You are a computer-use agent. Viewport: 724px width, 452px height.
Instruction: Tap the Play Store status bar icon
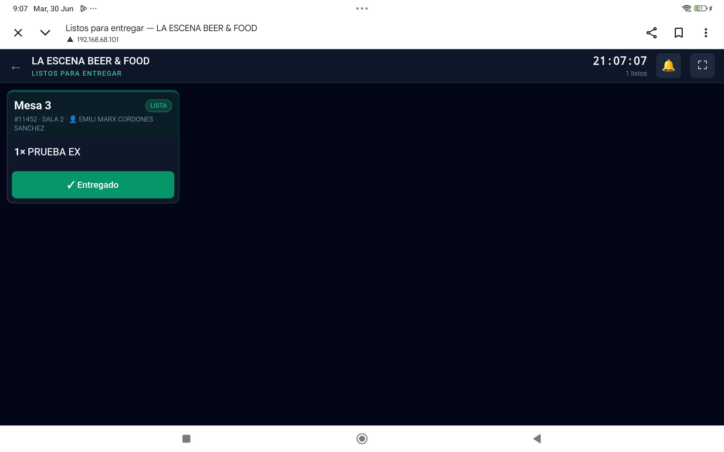click(83, 9)
